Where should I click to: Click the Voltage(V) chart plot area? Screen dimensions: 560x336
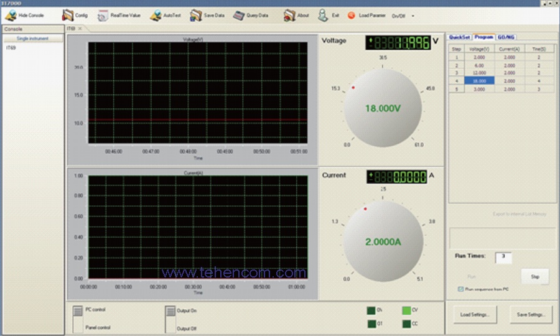[x=198, y=93]
